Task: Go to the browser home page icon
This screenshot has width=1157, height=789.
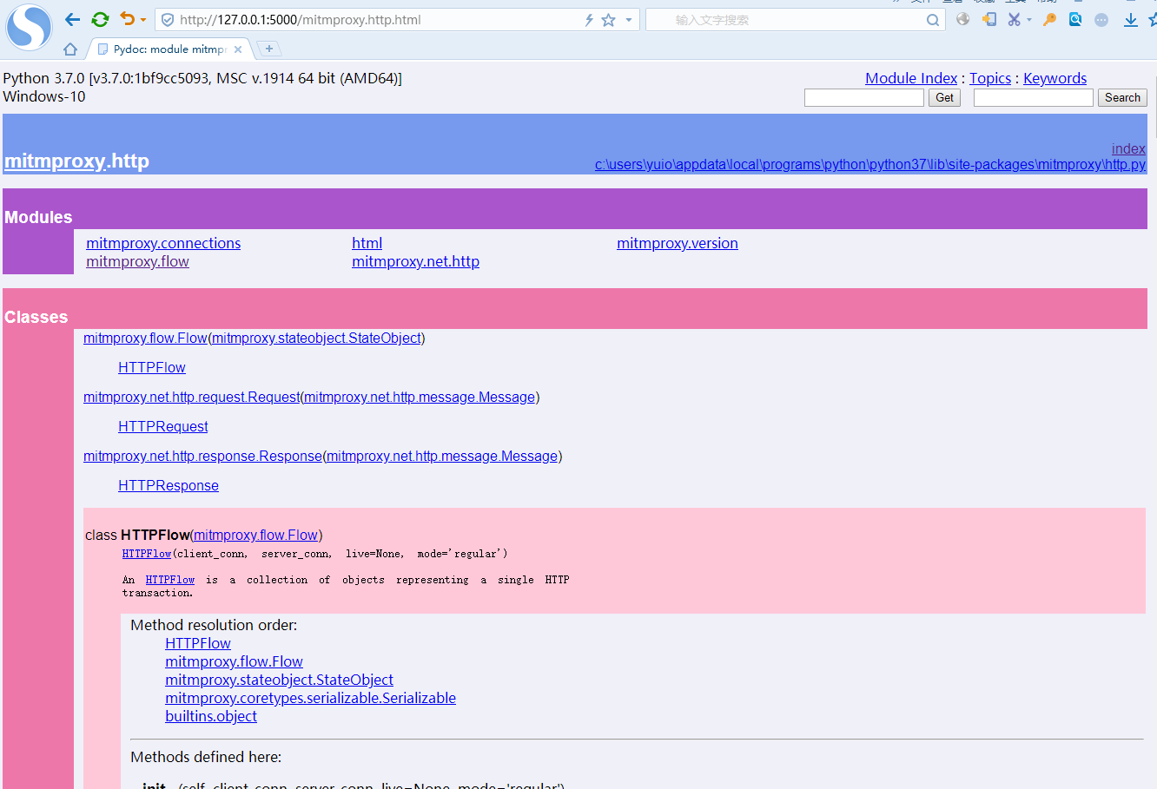Action: point(70,49)
